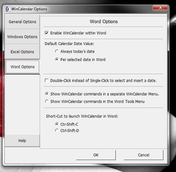This screenshot has height=172, width=176.
Task: Click the WinCalendar icon in title bar
Action: (7, 9)
